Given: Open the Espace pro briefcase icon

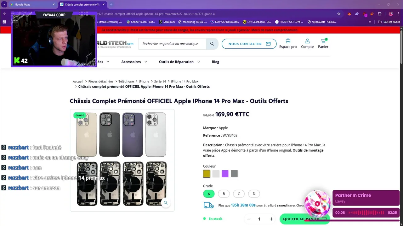Looking at the screenshot, I should click(288, 41).
